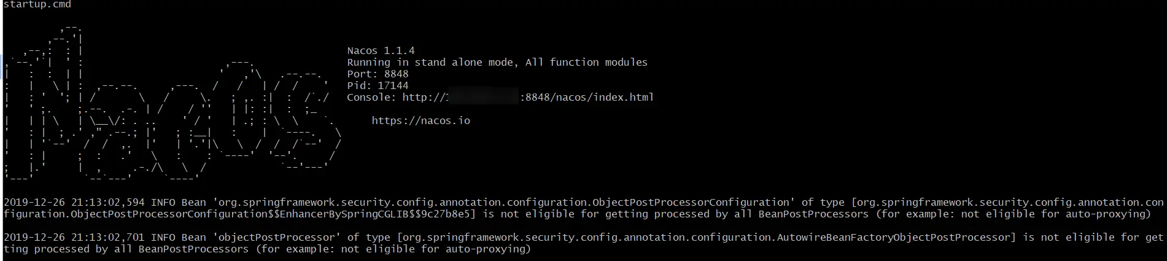The image size is (1167, 261).
Task: Click the 'Console:' label
Action: tap(371, 97)
